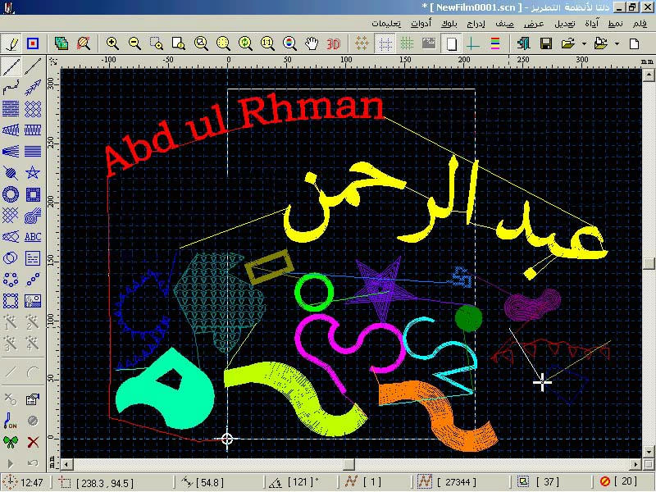Click the red X delete icon
Viewport: 656px width, 492px height.
tap(33, 443)
